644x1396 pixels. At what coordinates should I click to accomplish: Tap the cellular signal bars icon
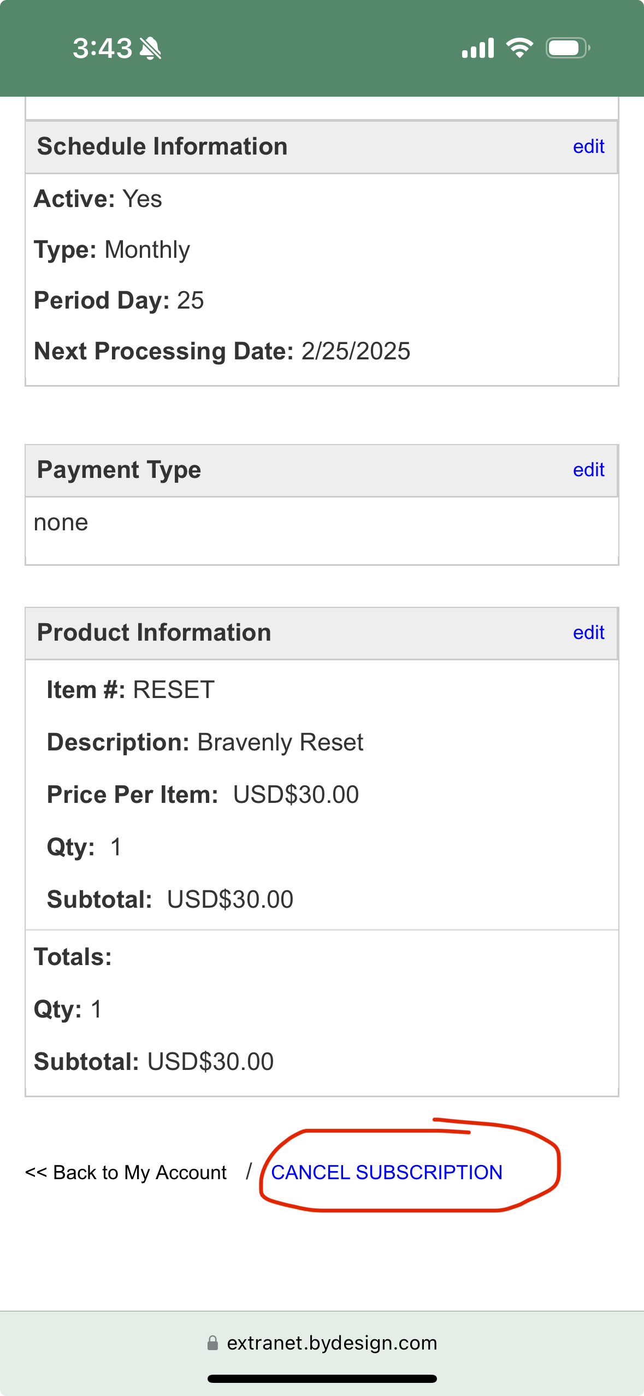point(478,48)
